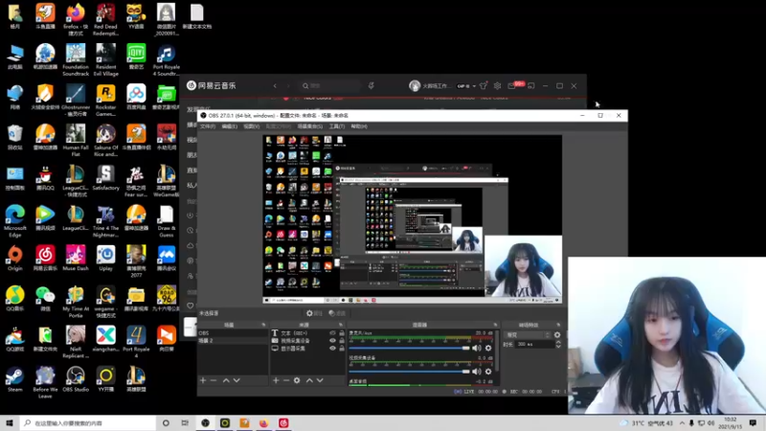Screen dimensions: 766x431
Task: Toggle lock on 文本 (GDI+) source
Action: [342, 332]
